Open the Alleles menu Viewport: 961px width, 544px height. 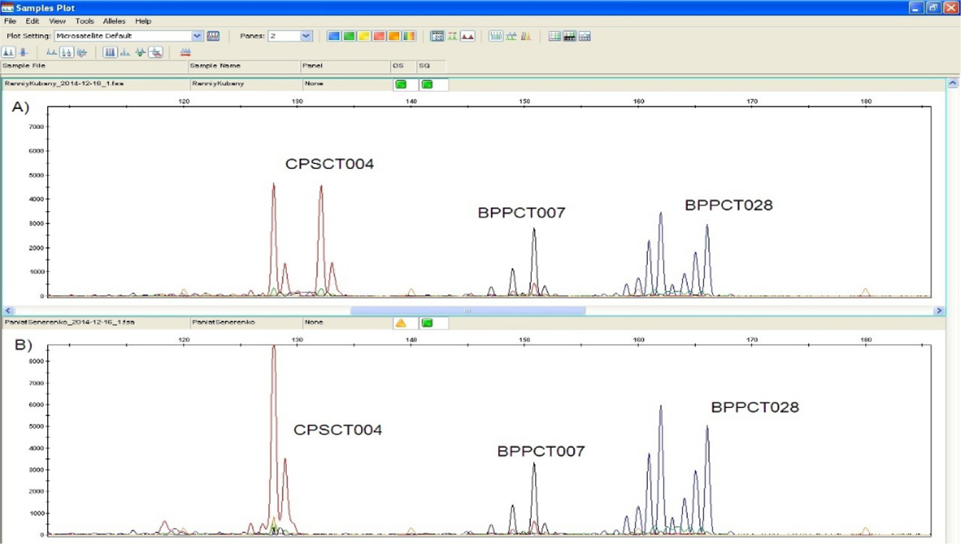(x=115, y=21)
